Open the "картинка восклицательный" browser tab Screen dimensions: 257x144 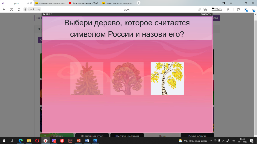50,3
